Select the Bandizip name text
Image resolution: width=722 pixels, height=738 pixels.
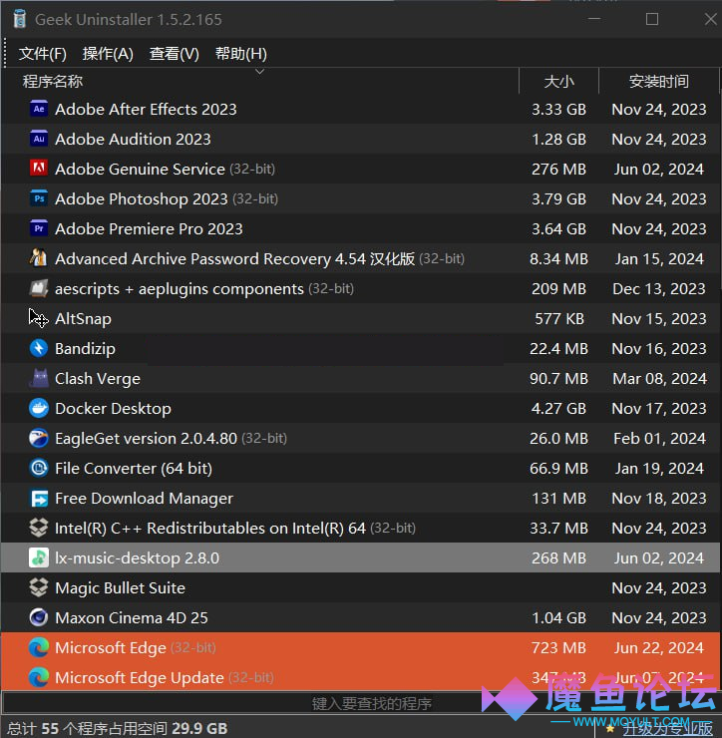point(85,349)
